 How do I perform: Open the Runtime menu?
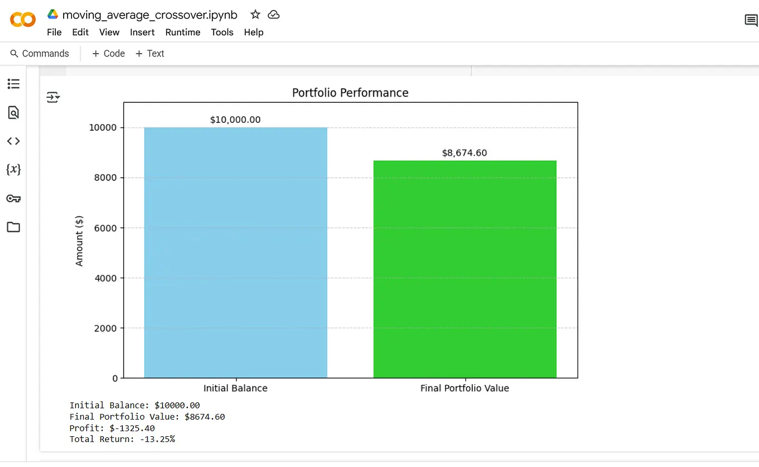(x=183, y=32)
